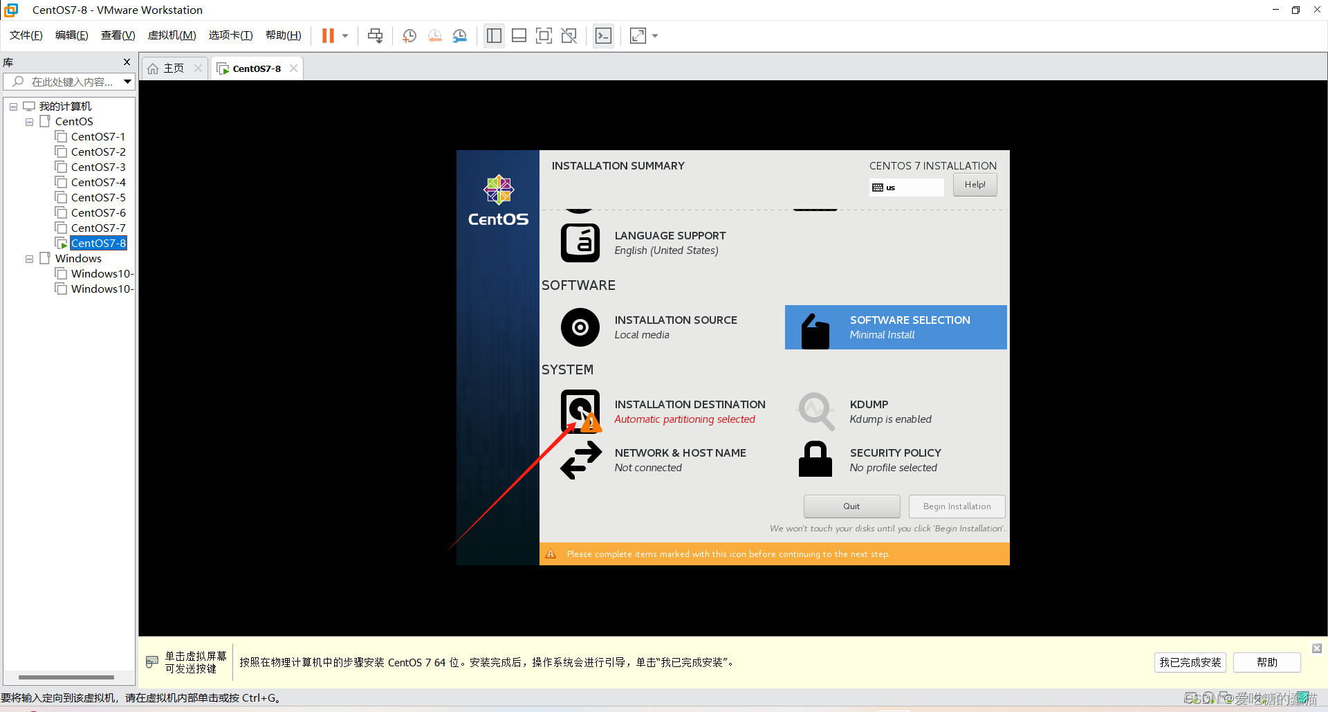The width and height of the screenshot is (1328, 712).
Task: Select CentOS7-4 in the library
Action: click(x=98, y=183)
